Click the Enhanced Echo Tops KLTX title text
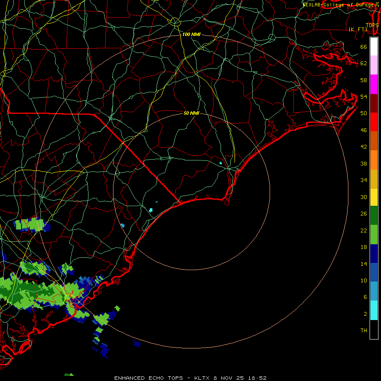 click(190, 378)
